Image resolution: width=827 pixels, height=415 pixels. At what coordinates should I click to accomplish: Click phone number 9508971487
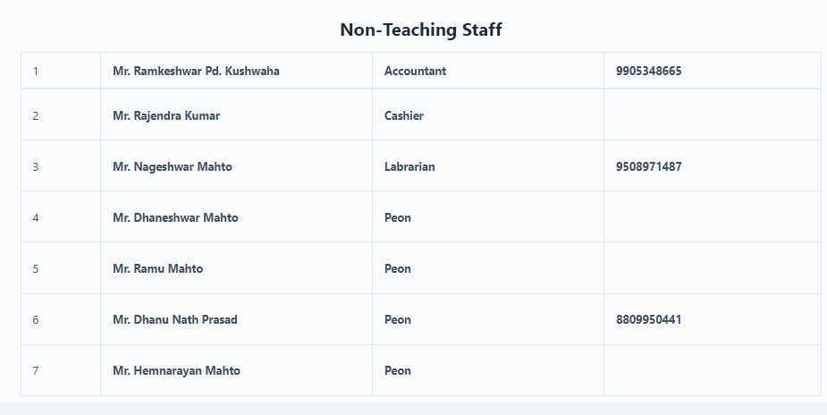649,167
